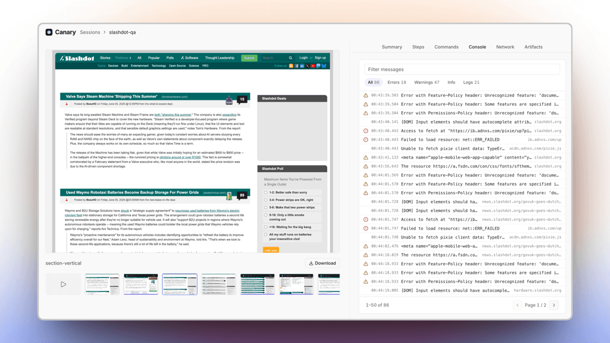Viewport: 610px width, 343px height.
Task: Filter console by Errors 18
Action: click(396, 82)
